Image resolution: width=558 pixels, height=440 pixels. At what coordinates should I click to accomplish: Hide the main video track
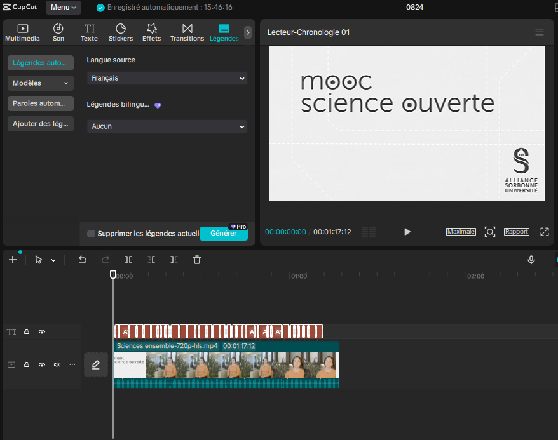click(42, 364)
